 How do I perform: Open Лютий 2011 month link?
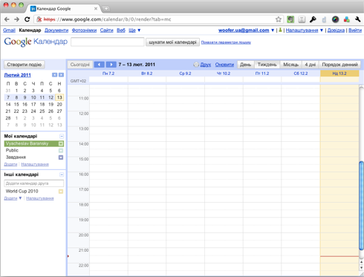tap(17, 75)
